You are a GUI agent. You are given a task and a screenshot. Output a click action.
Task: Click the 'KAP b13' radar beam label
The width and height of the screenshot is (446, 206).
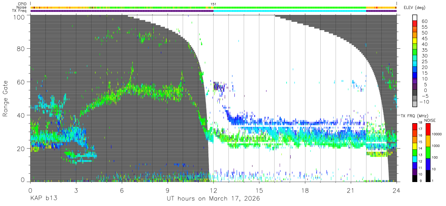tap(44, 199)
